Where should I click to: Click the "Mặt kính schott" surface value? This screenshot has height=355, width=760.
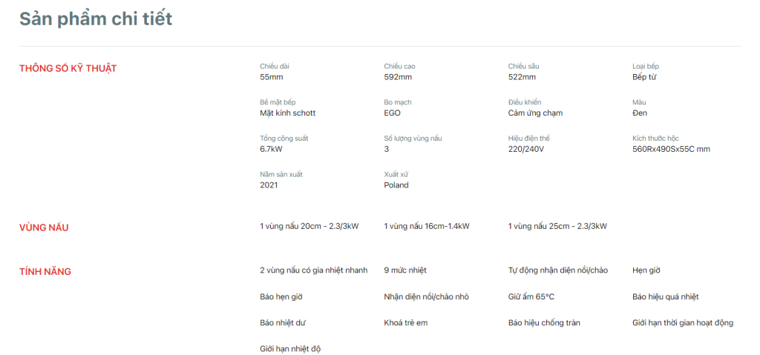(287, 113)
